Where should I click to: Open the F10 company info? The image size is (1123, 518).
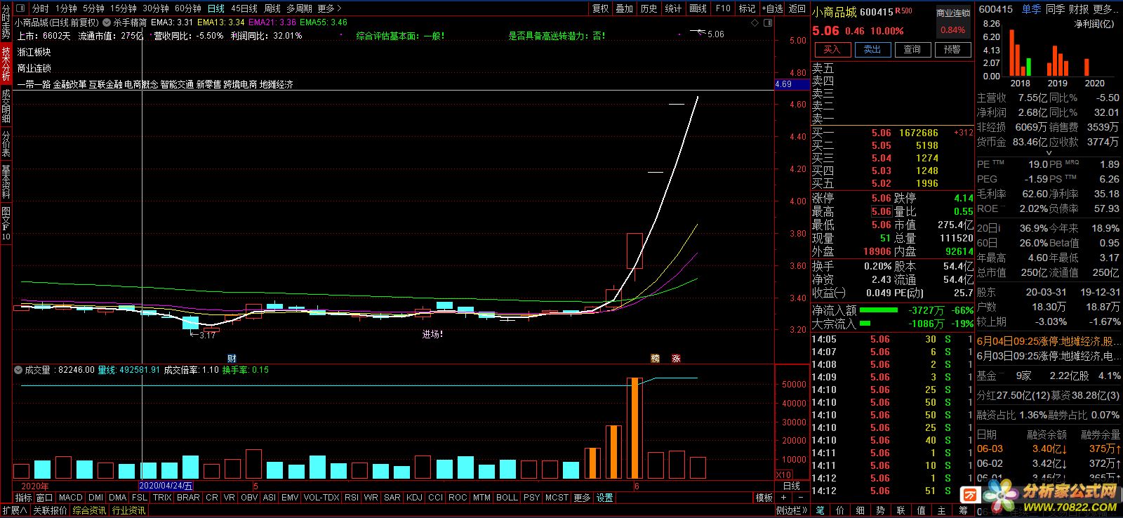click(x=723, y=8)
